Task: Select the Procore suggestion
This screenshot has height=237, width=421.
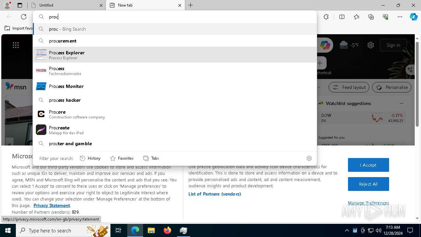Action: pos(175,114)
